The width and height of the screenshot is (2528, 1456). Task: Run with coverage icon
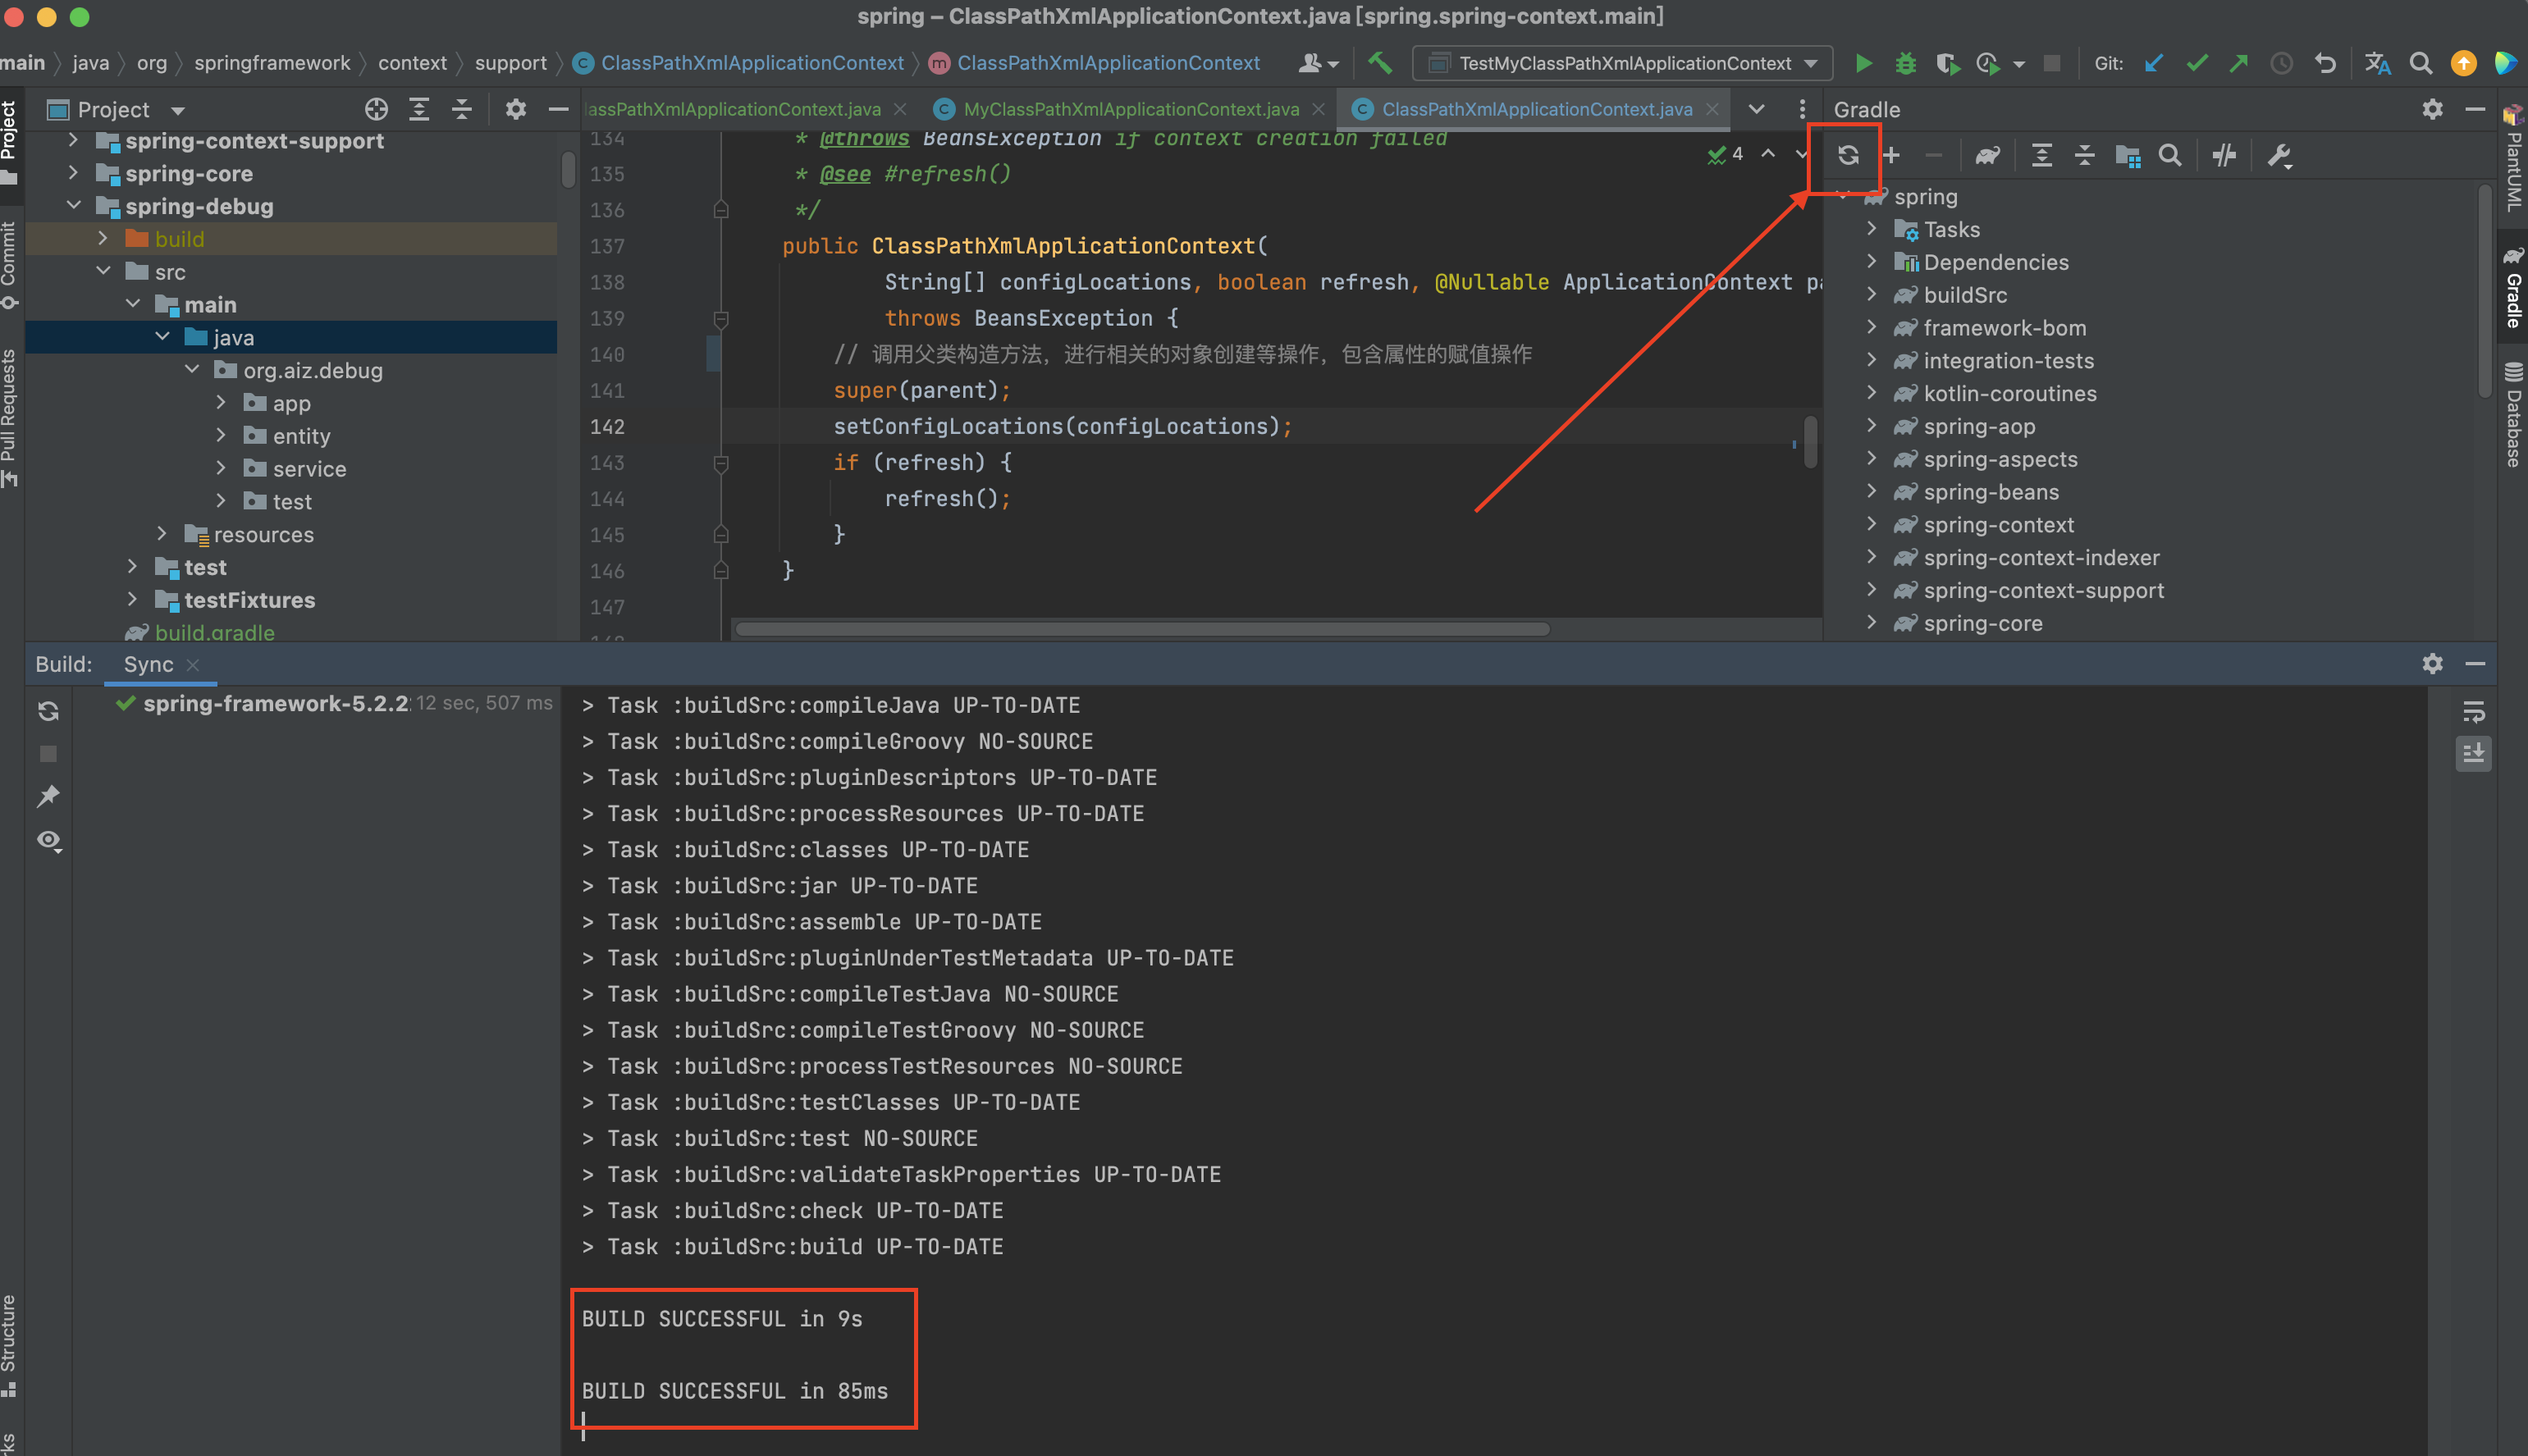1946,63
